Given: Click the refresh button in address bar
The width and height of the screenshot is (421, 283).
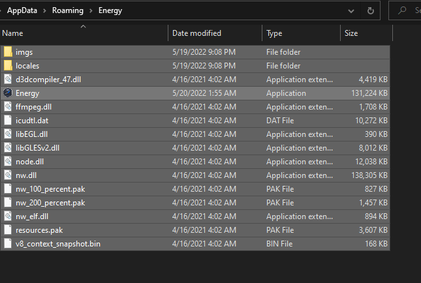Looking at the screenshot, I should [371, 10].
